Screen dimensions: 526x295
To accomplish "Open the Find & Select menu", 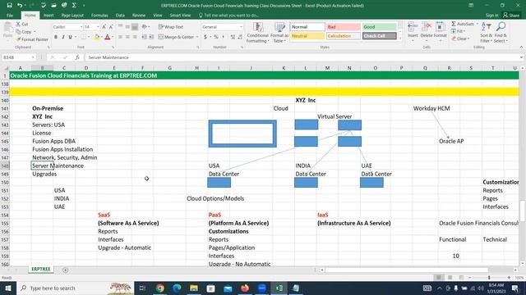I will pyautogui.click(x=501, y=33).
